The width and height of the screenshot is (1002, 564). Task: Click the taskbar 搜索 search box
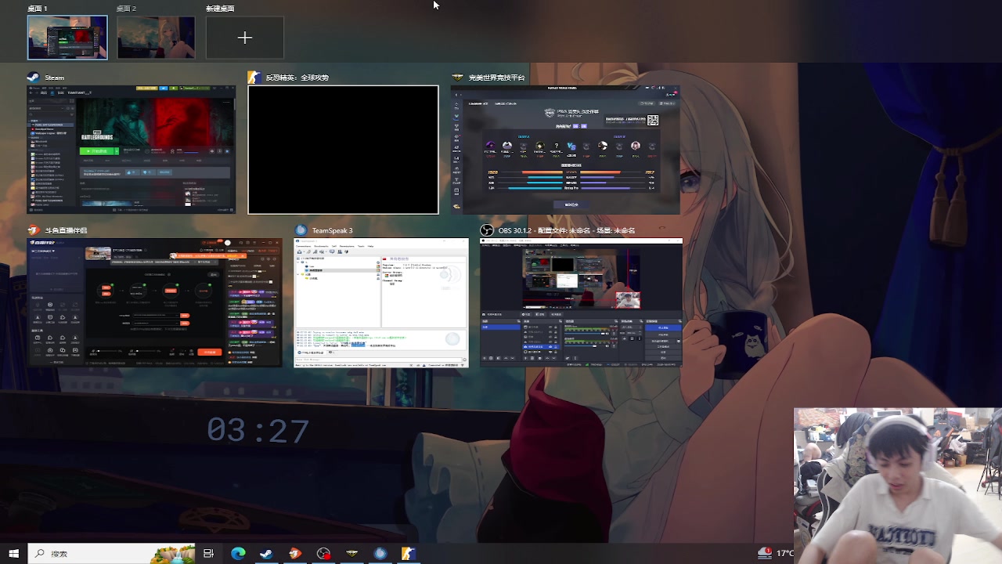pos(112,553)
